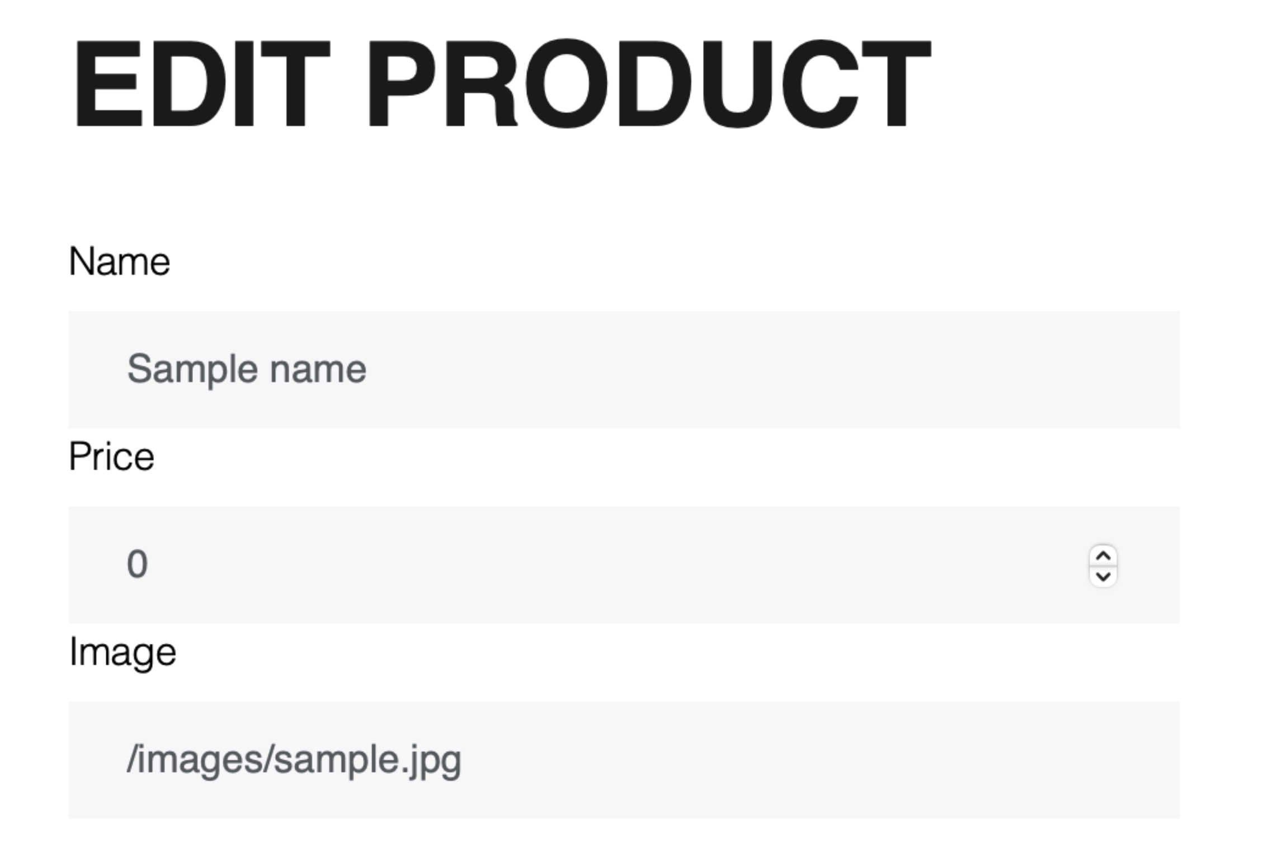The image size is (1263, 842).
Task: Click the Name input field
Action: tap(623, 369)
